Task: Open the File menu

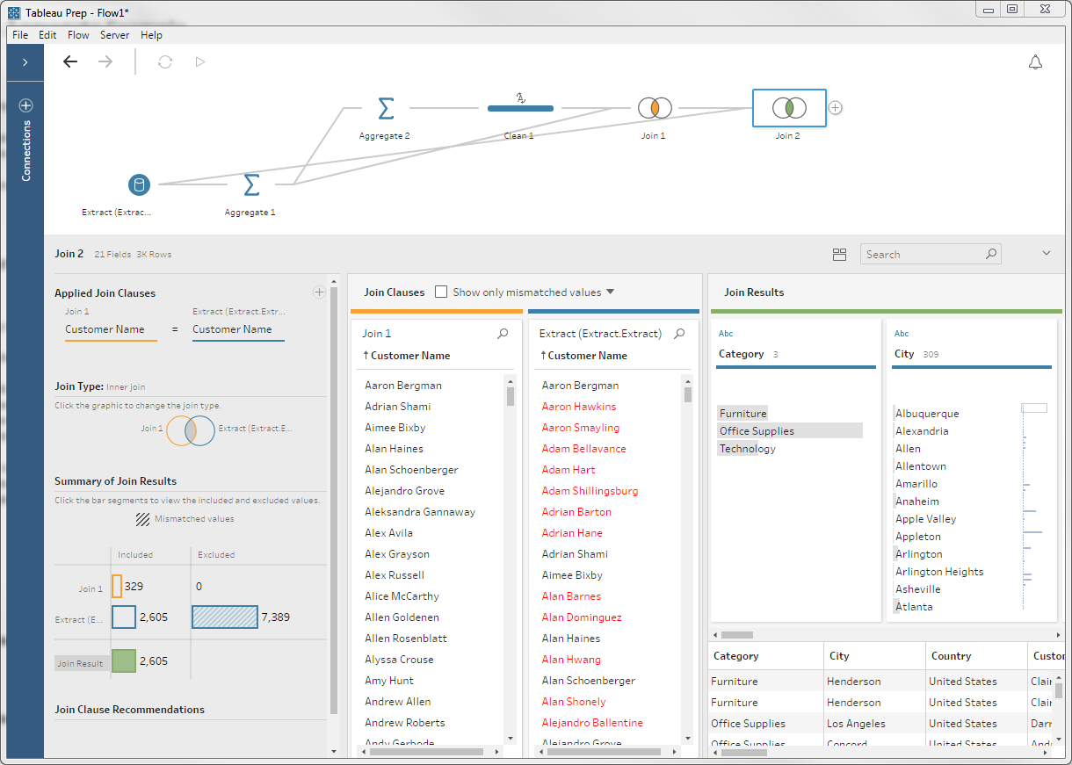Action: 20,35
